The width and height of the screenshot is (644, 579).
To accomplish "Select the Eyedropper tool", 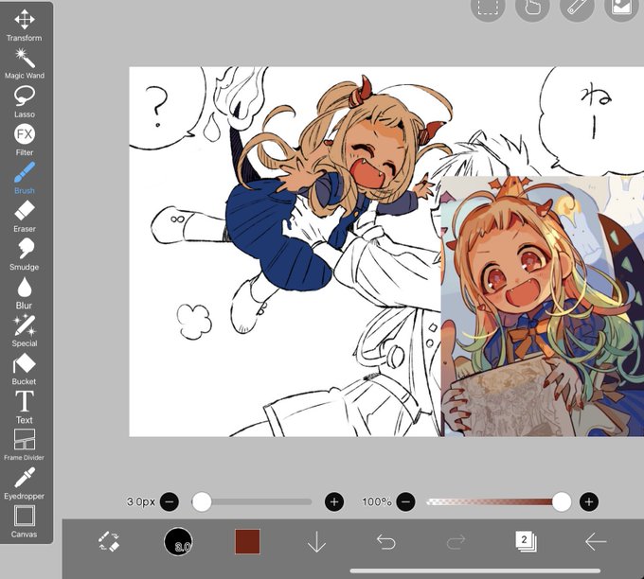I will point(25,483).
